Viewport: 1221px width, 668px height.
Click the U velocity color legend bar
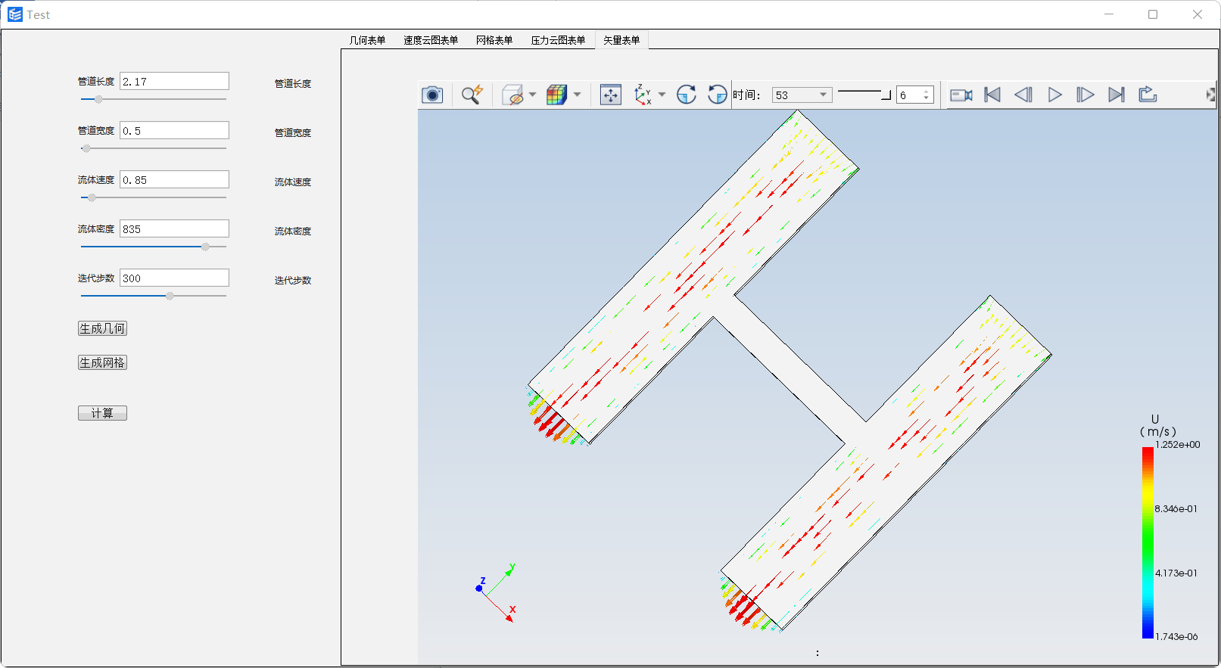point(1148,542)
